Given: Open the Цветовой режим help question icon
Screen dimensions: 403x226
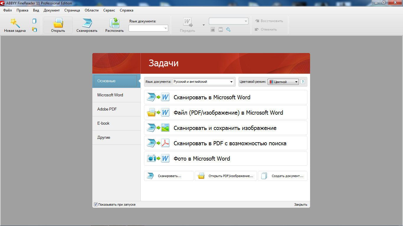Looking at the screenshot, I should click(x=302, y=82).
